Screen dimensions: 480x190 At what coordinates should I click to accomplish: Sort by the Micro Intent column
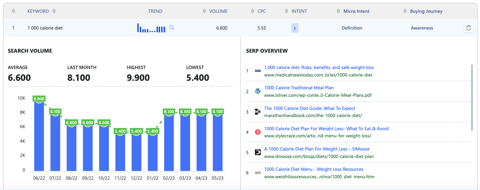(338, 11)
